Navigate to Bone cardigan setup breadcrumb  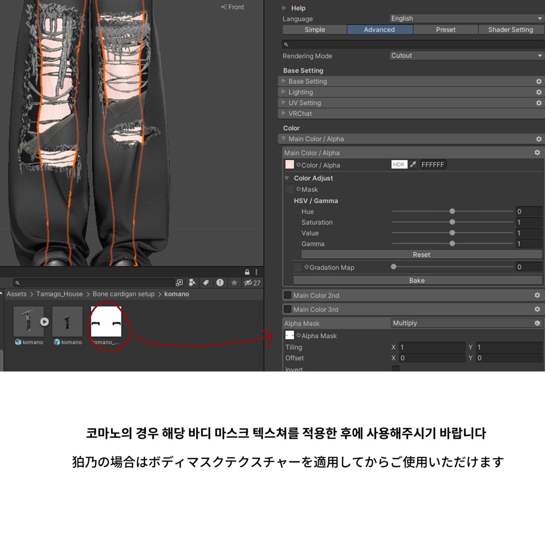123,294
